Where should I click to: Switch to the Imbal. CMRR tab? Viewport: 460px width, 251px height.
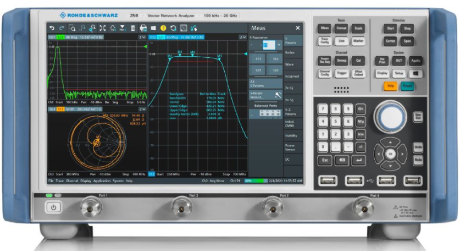pyautogui.click(x=293, y=124)
